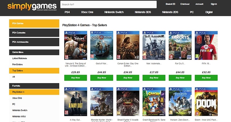This screenshot has height=122, width=231.
Task: Open the A Way Out cover
Action: pyautogui.click(x=76, y=102)
